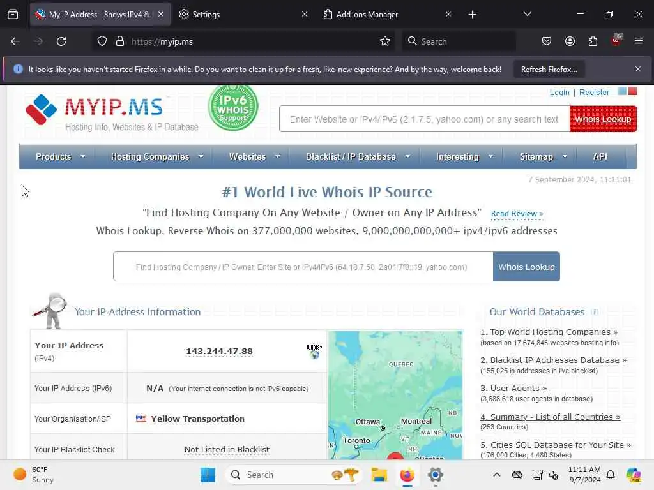Open the API menu item

point(600,157)
